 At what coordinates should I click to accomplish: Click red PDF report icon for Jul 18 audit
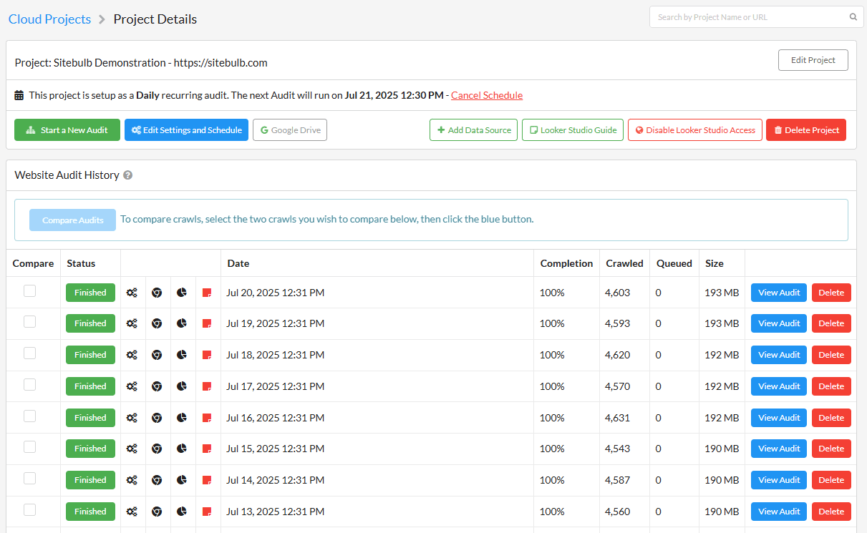(207, 355)
